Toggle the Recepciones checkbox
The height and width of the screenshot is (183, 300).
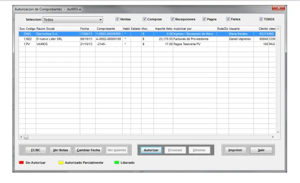pyautogui.click(x=172, y=19)
